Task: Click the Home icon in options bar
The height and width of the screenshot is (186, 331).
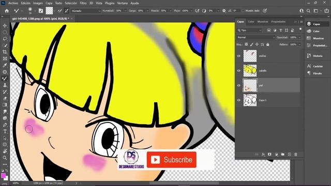Action: click(x=7, y=11)
